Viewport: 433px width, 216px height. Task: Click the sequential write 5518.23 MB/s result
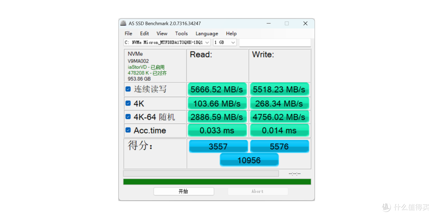[x=279, y=89]
